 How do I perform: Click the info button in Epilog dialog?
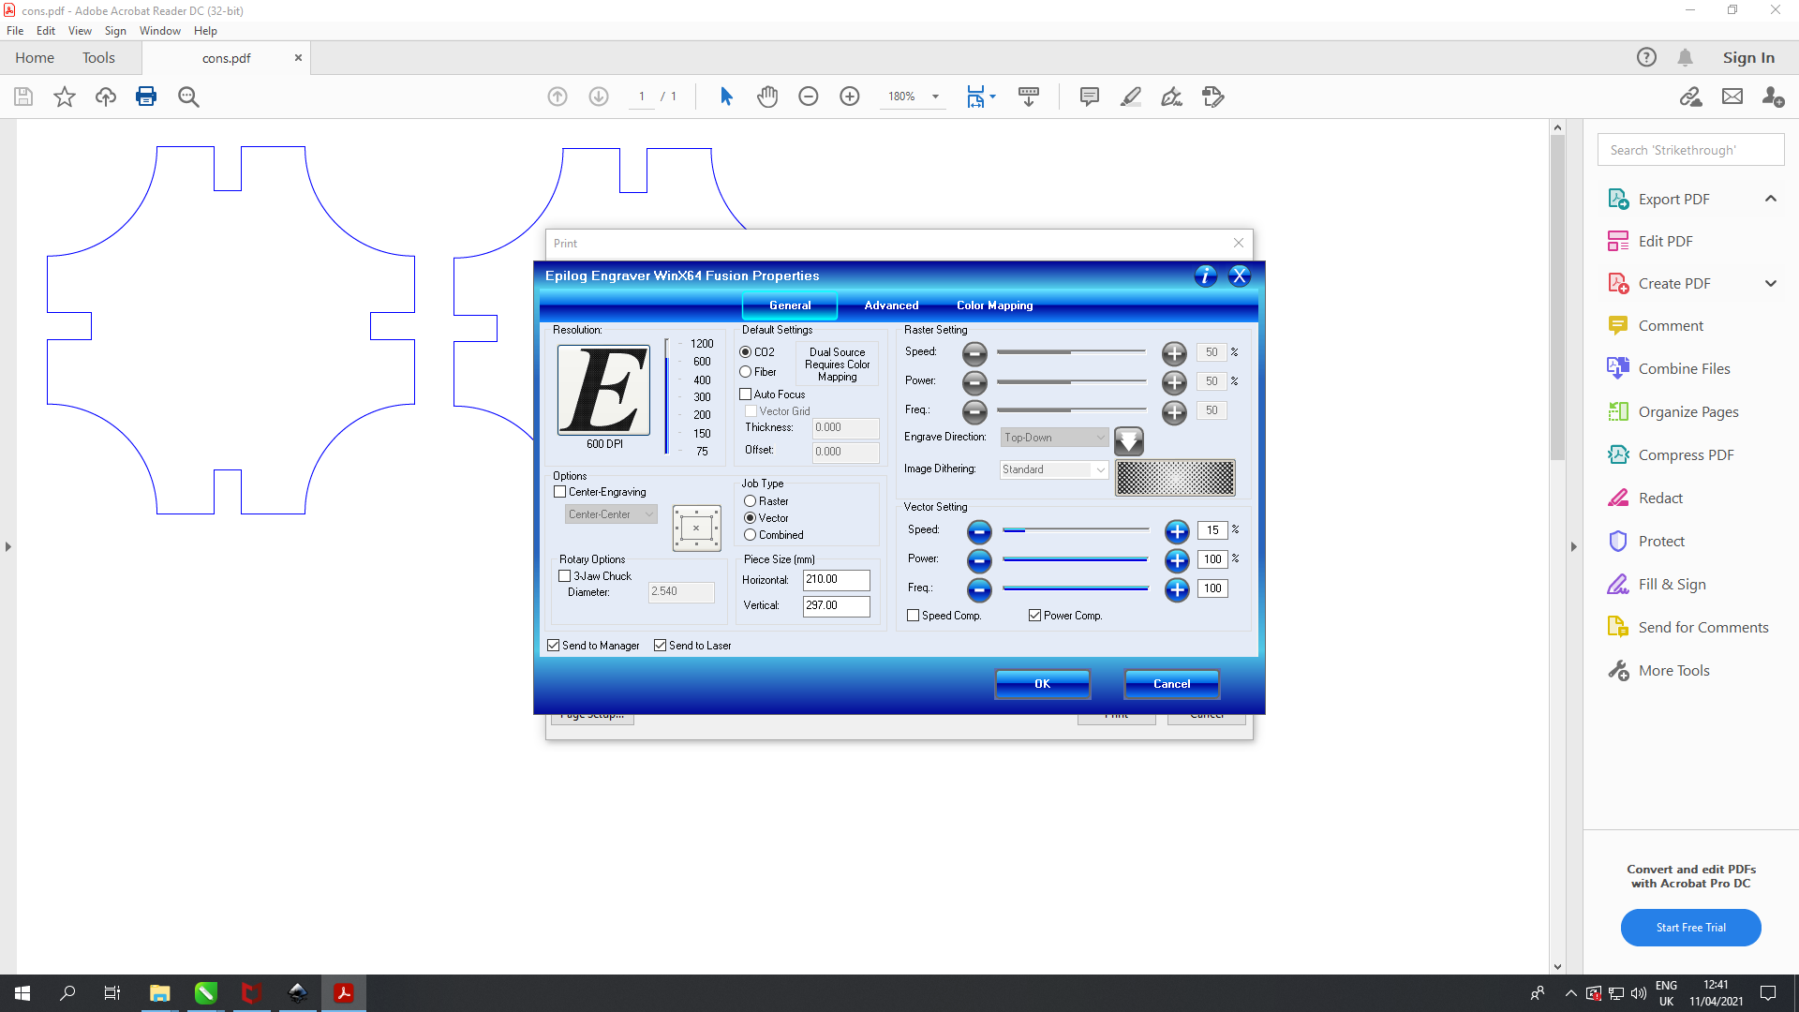1205,275
